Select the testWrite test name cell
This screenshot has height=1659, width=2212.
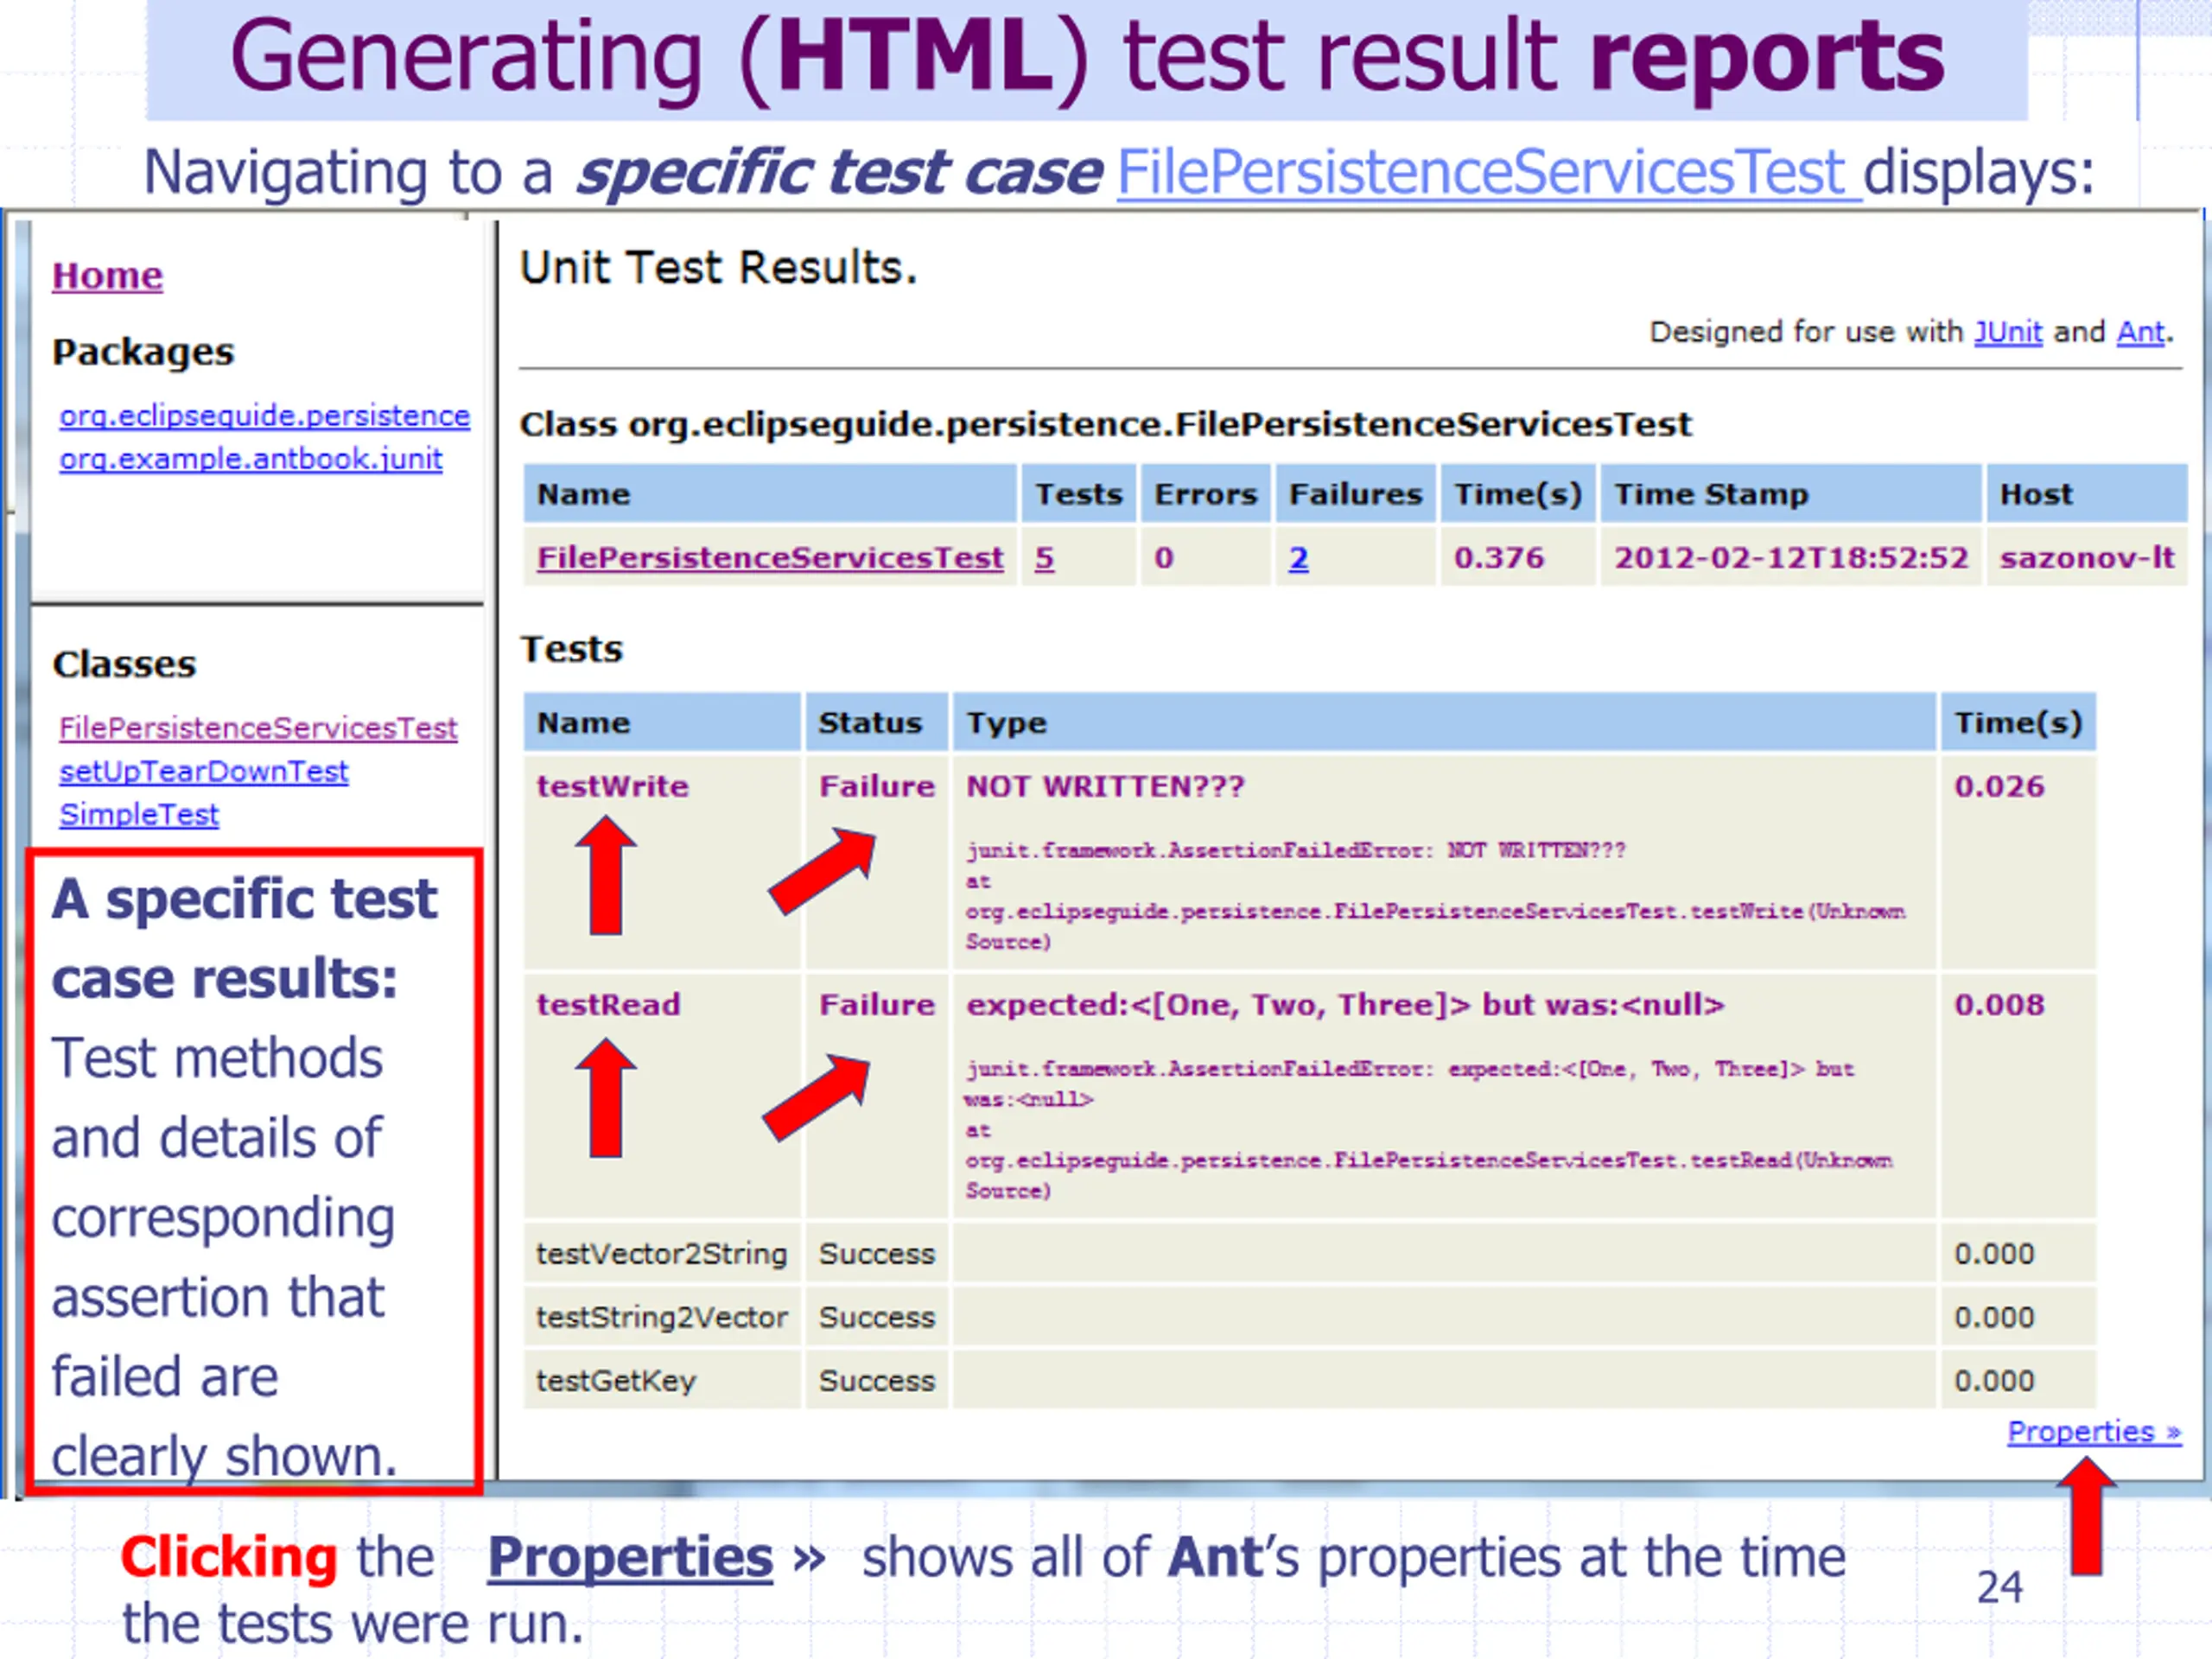point(612,786)
